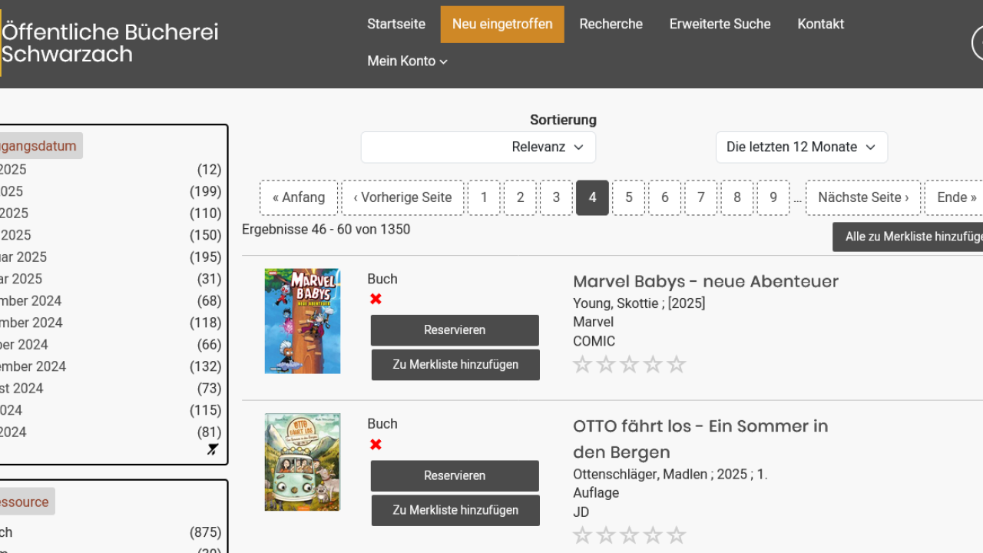
Task: Open the Kontakt page
Action: pos(821,24)
